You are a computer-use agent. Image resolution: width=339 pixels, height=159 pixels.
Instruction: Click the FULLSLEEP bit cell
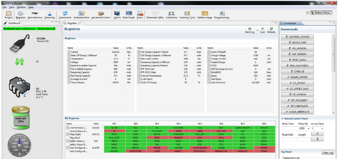[157, 131]
